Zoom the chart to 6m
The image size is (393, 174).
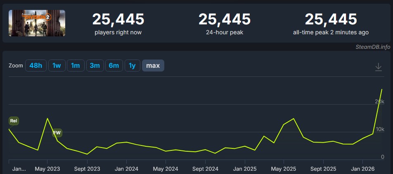tap(114, 66)
